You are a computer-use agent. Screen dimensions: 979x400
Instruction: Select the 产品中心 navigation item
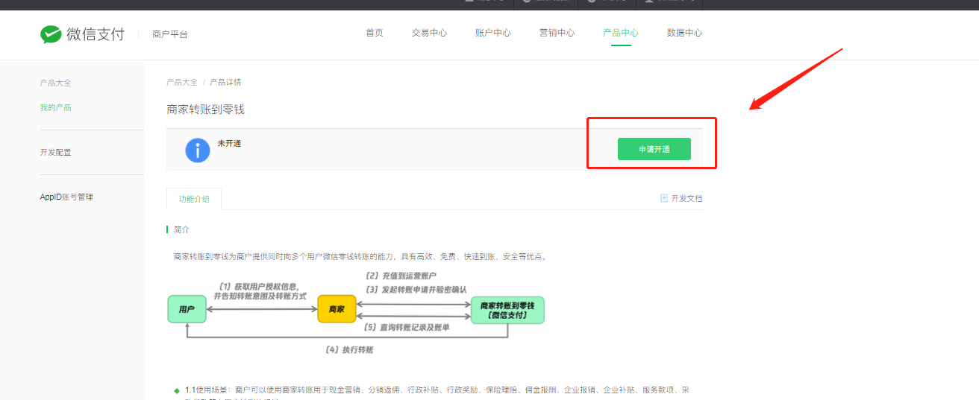click(621, 33)
